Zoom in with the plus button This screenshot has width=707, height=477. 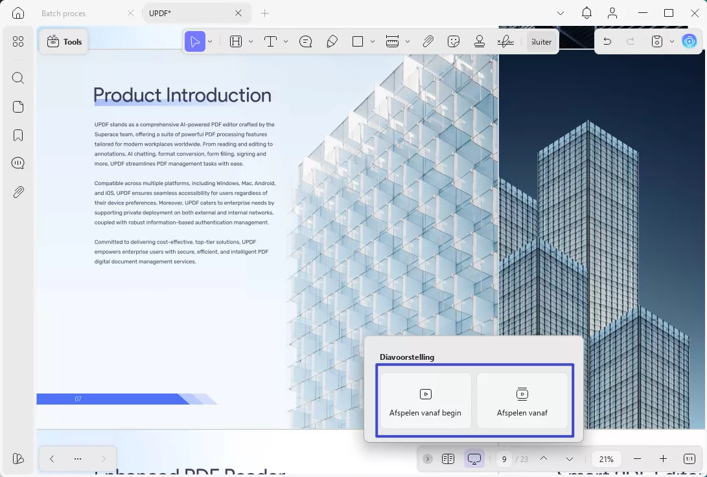(x=663, y=459)
